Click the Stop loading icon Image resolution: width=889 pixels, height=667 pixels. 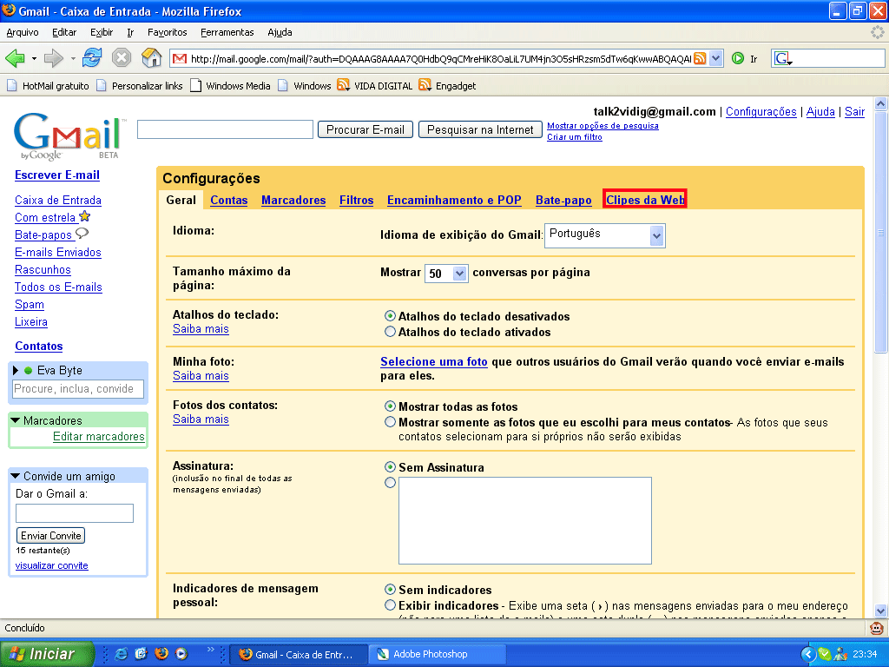pyautogui.click(x=122, y=58)
